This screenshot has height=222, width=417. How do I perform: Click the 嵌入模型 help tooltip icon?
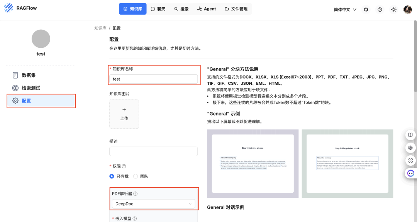click(135, 219)
